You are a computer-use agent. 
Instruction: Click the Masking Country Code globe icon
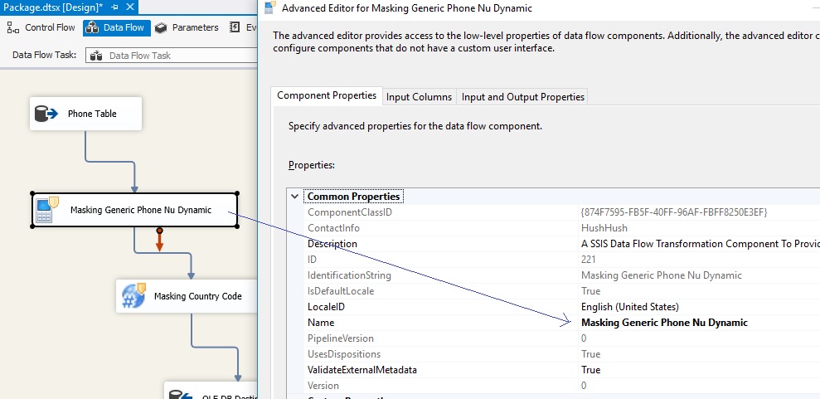(133, 295)
